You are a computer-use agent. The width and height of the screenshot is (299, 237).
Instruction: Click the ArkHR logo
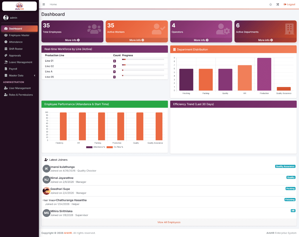tap(19, 6)
